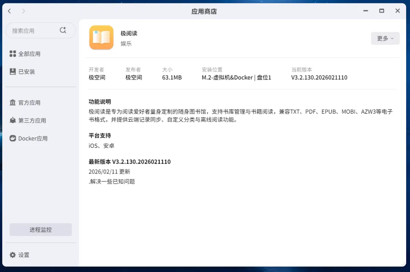Click the 设置 gear icon
This screenshot has height=272, width=410.
point(13,255)
